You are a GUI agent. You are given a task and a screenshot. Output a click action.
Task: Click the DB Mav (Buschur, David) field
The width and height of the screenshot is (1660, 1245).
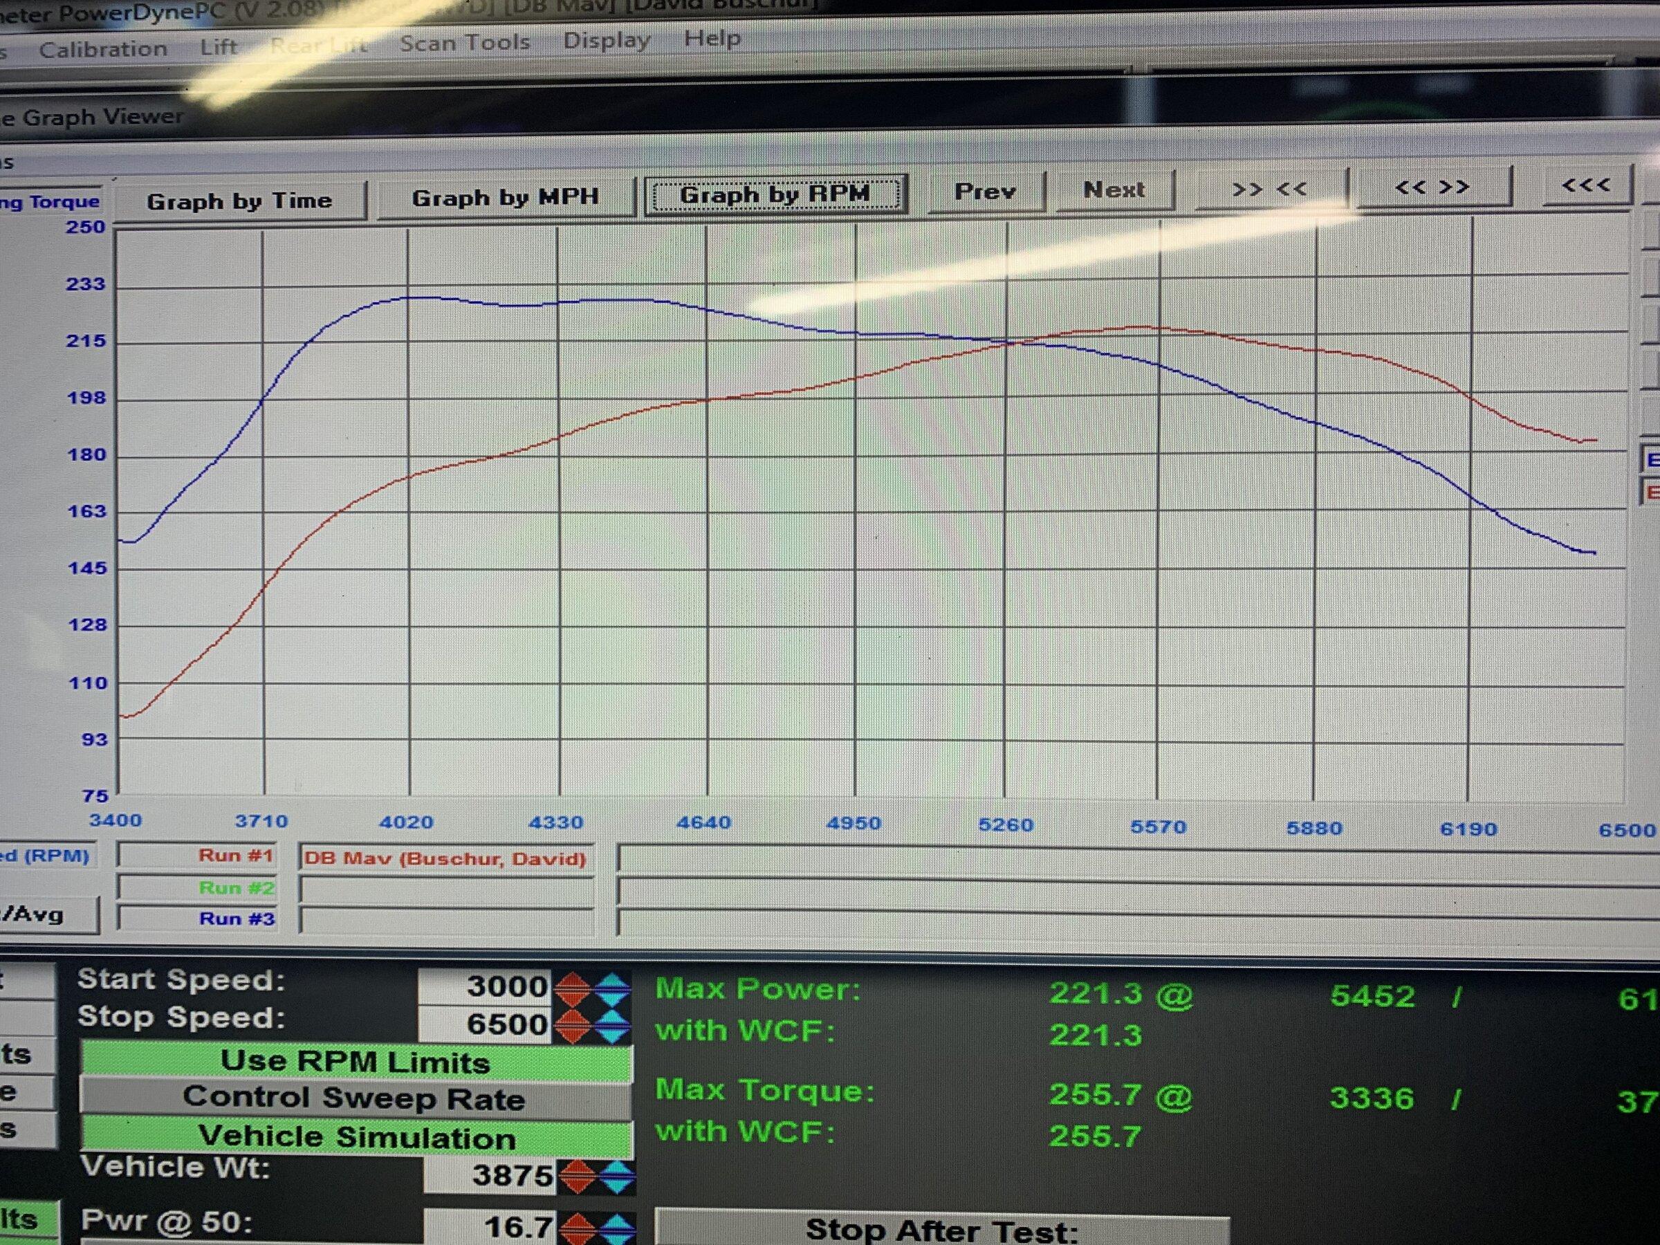click(x=445, y=858)
